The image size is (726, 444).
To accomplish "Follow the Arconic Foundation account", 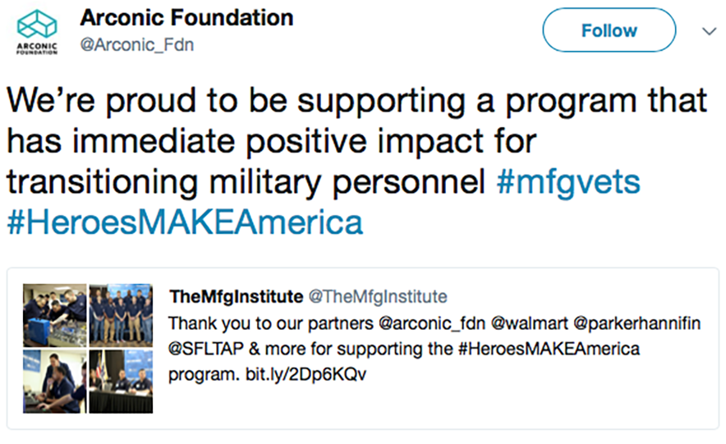I will 609,30.
